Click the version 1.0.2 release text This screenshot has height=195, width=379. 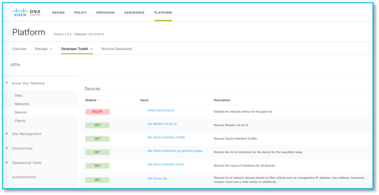tap(79, 34)
